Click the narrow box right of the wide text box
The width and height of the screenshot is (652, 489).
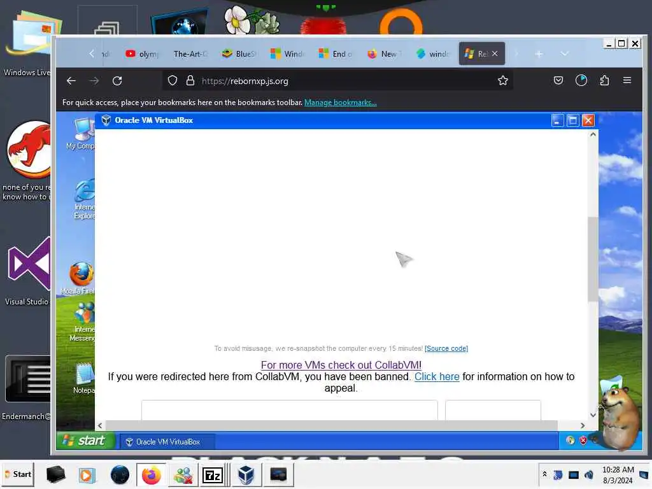(493, 410)
